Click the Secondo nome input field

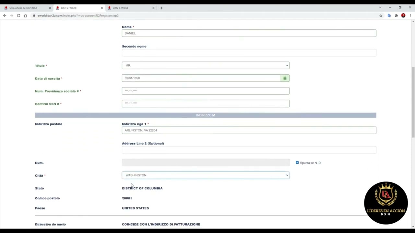pyautogui.click(x=249, y=52)
